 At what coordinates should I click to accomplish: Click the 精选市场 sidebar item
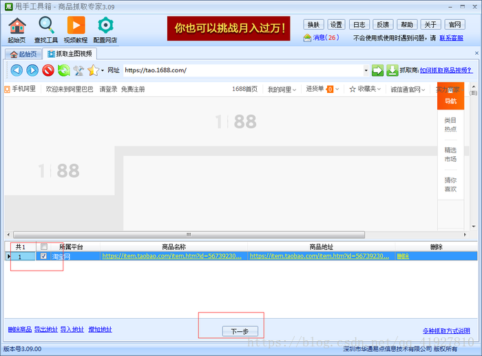(x=450, y=155)
